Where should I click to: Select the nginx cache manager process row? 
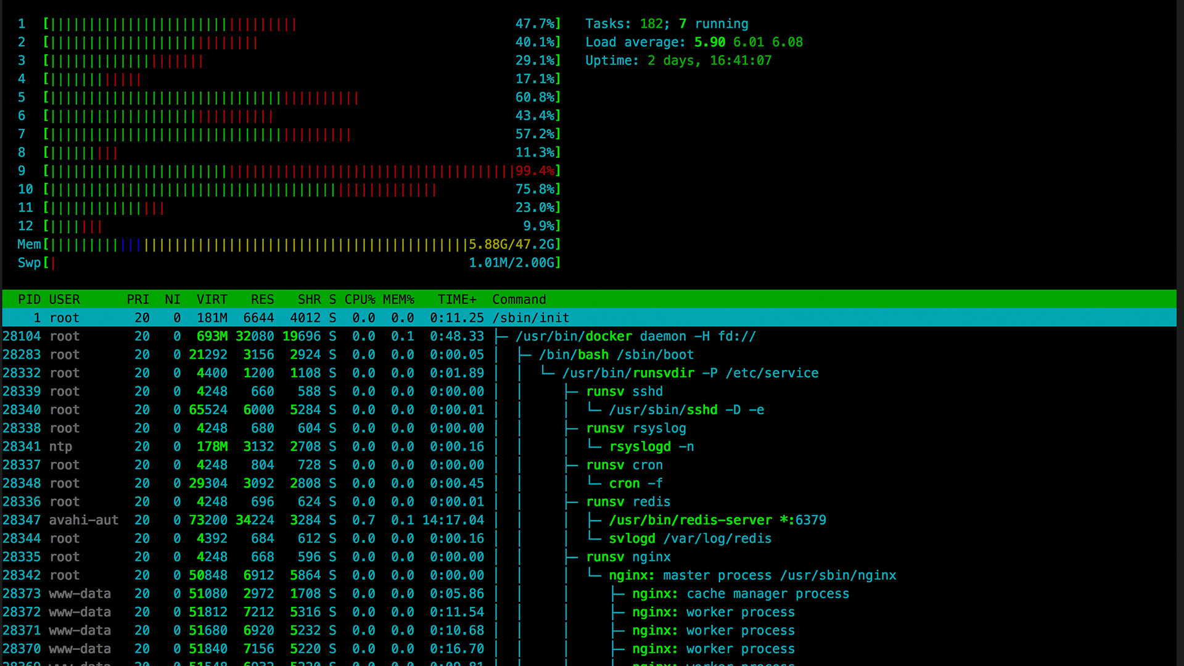click(740, 594)
